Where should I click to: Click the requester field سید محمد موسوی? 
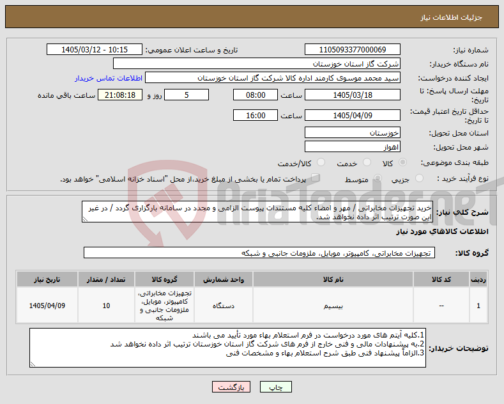pos(273,78)
